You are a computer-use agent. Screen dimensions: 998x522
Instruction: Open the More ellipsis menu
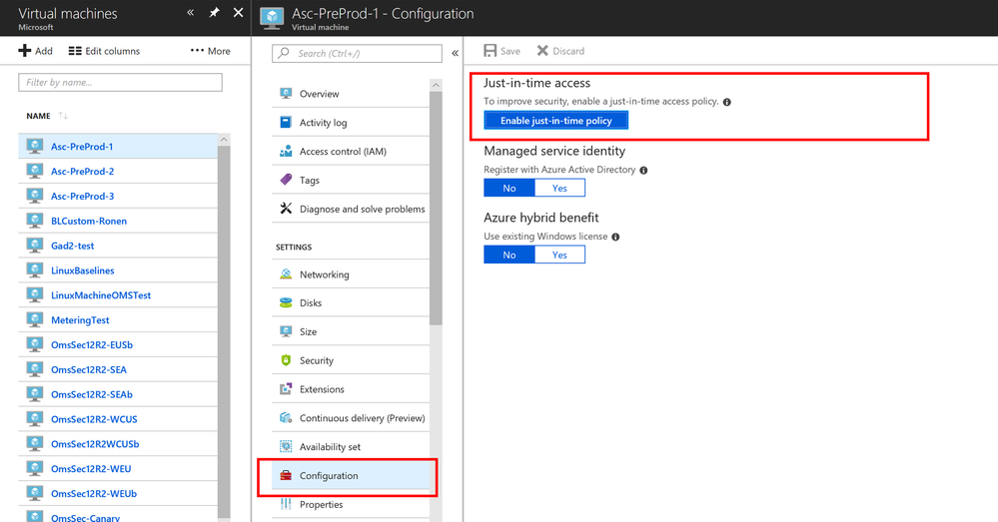point(210,51)
